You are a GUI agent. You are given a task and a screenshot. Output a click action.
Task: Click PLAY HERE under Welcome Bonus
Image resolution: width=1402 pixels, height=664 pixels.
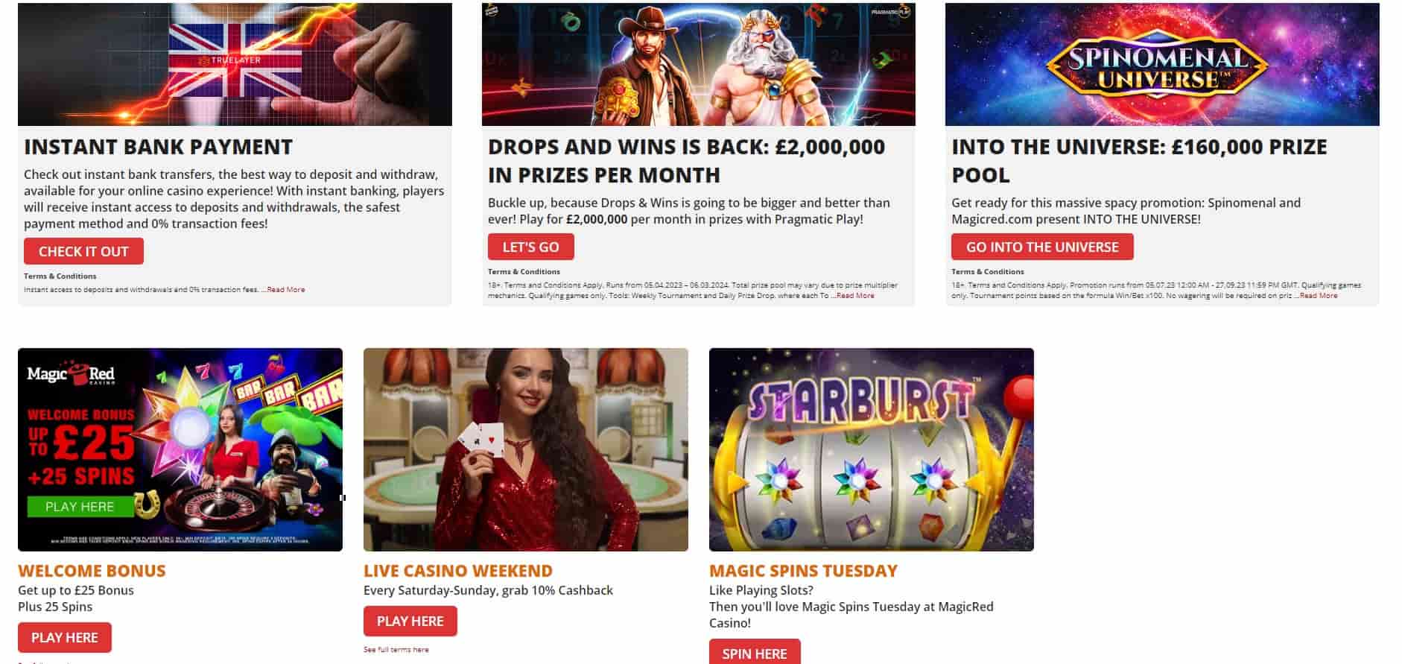pyautogui.click(x=65, y=637)
